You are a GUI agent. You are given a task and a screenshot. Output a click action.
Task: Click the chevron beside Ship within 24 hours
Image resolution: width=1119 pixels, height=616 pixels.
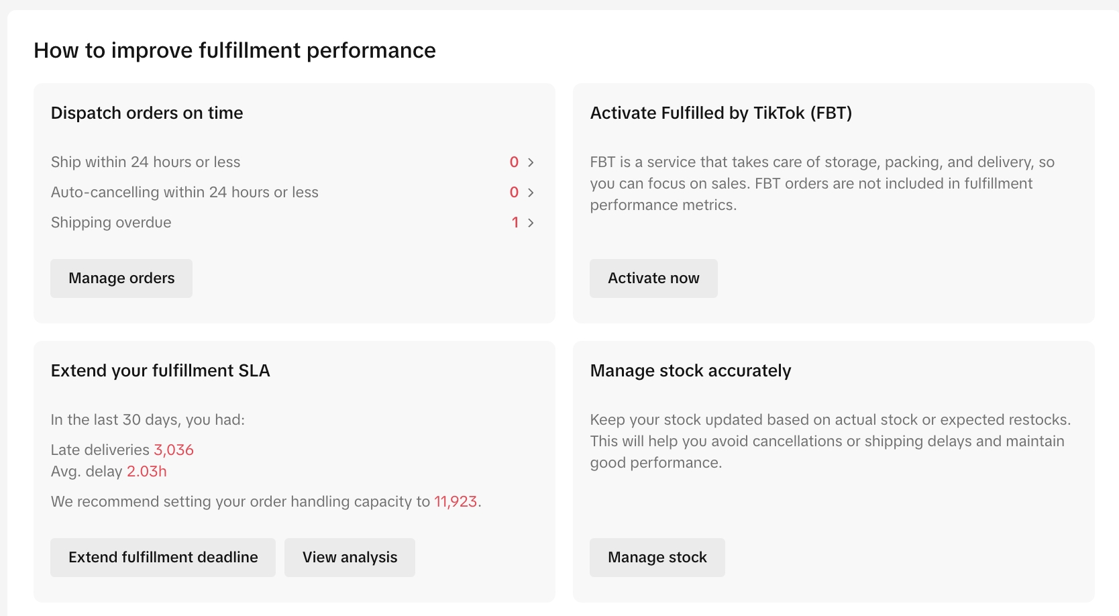coord(531,162)
